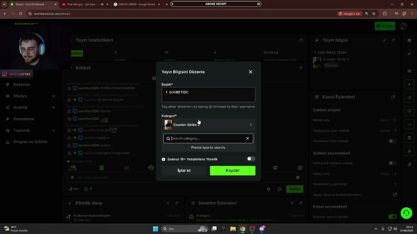This screenshot has height=234, width=417.
Task: Click the Başlık title text field
Action: (x=208, y=95)
